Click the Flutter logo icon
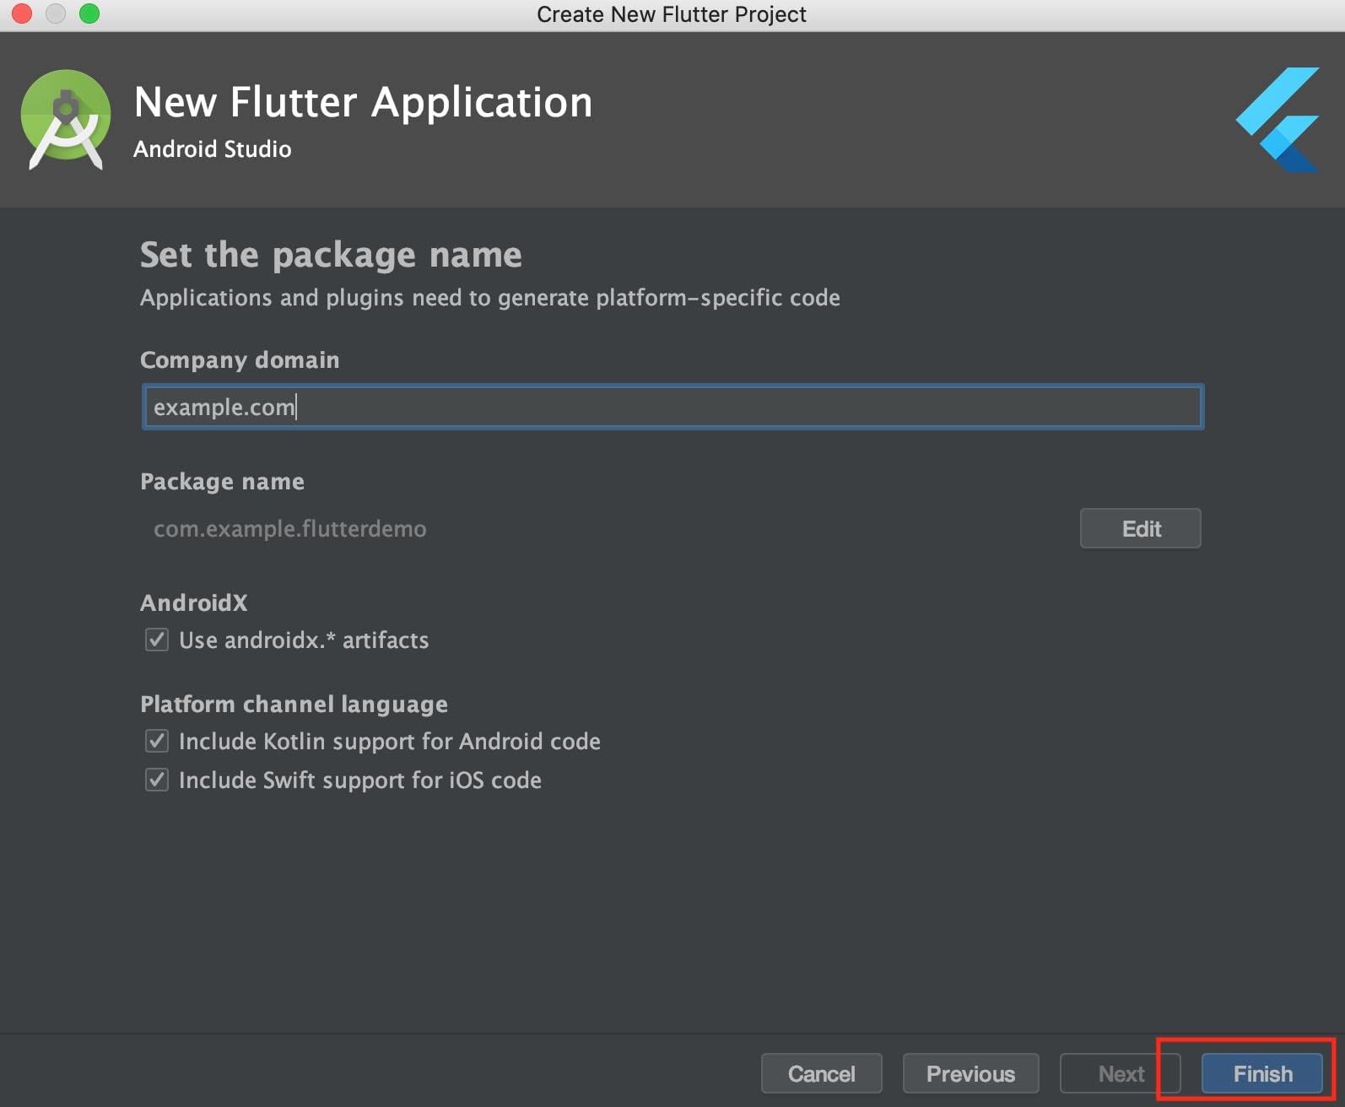Image resolution: width=1345 pixels, height=1107 pixels. (1277, 120)
